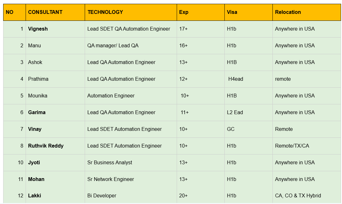Select the consultant name Ashok

[35, 62]
